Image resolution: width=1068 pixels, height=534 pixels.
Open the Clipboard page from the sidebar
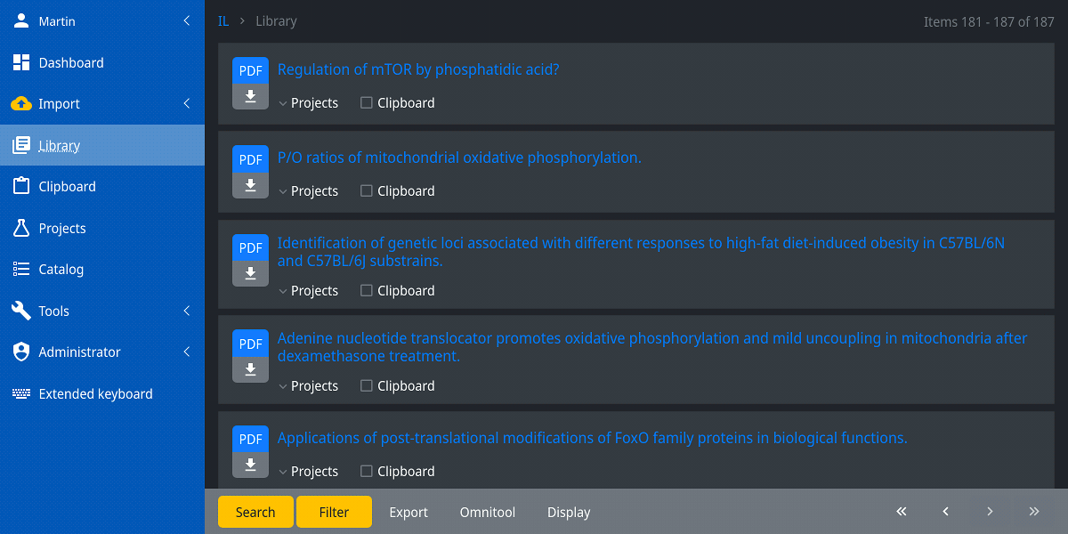[67, 187]
